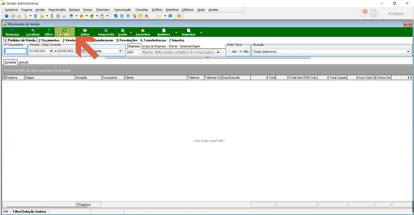This screenshot has width=414, height=215.
Task: Click the orange box toolbar icon
Action: click(81, 16)
